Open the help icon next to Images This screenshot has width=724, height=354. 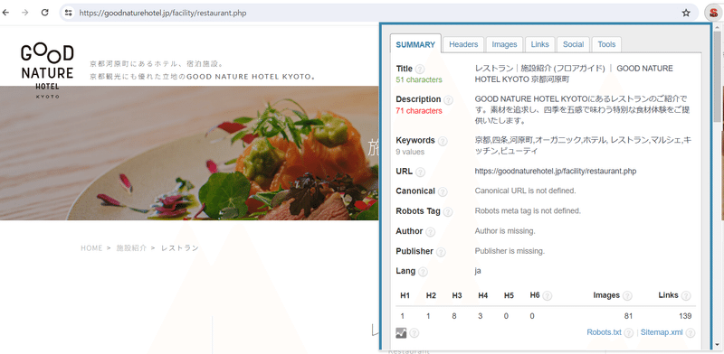627,296
